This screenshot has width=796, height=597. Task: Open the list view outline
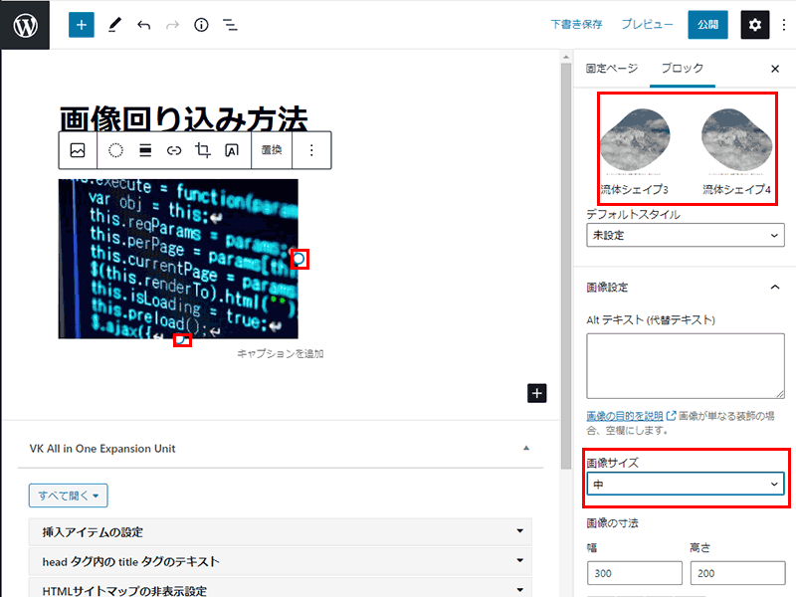click(x=230, y=25)
